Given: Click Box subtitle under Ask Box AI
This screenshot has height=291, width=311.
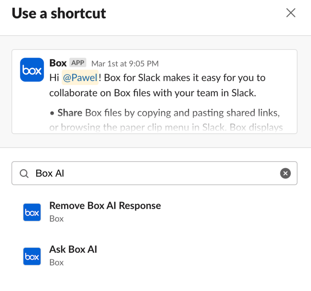Looking at the screenshot, I should [56, 262].
